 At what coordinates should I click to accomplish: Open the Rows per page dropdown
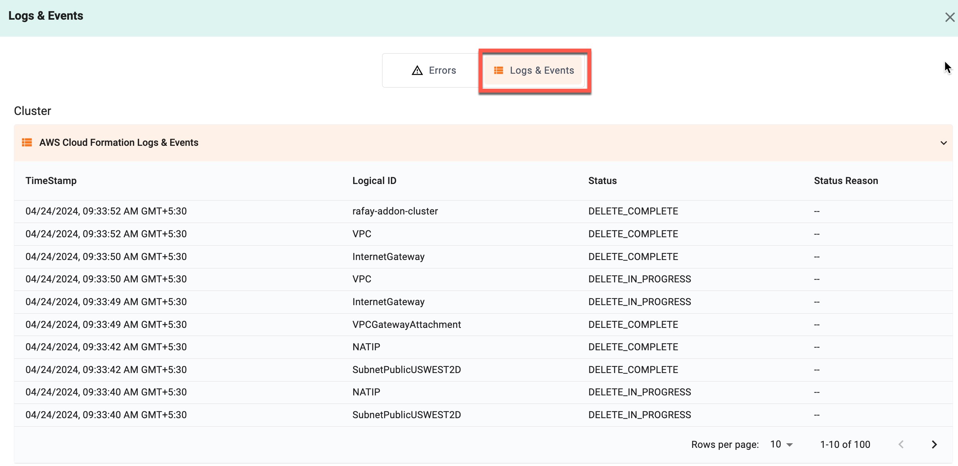(x=782, y=444)
